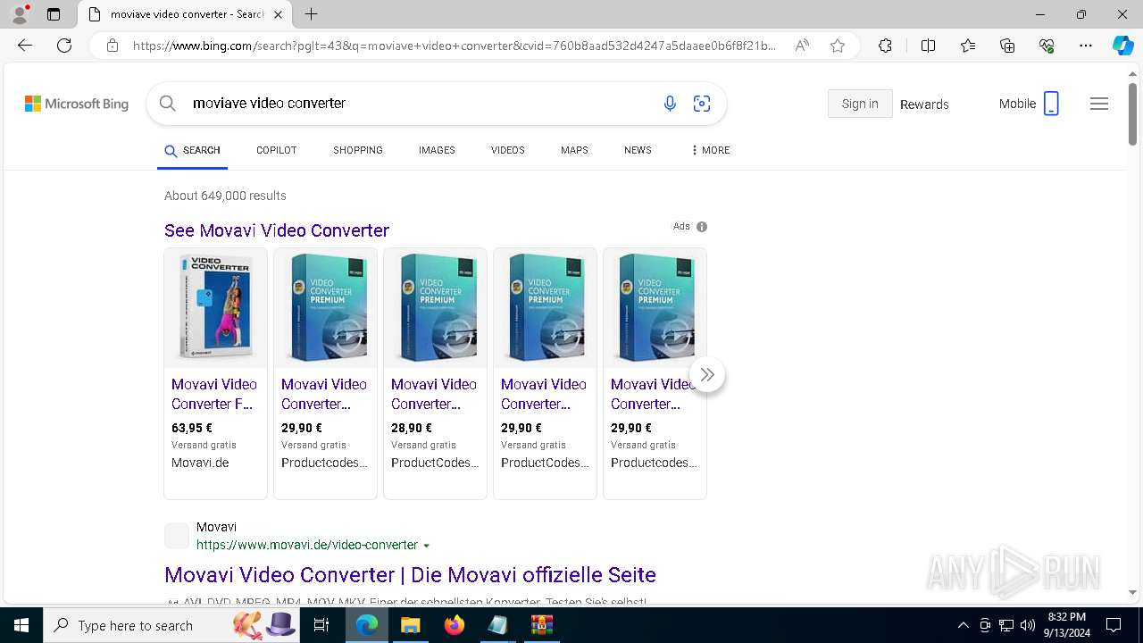1143x643 pixels.
Task: Open the notification center icon
Action: click(1114, 625)
